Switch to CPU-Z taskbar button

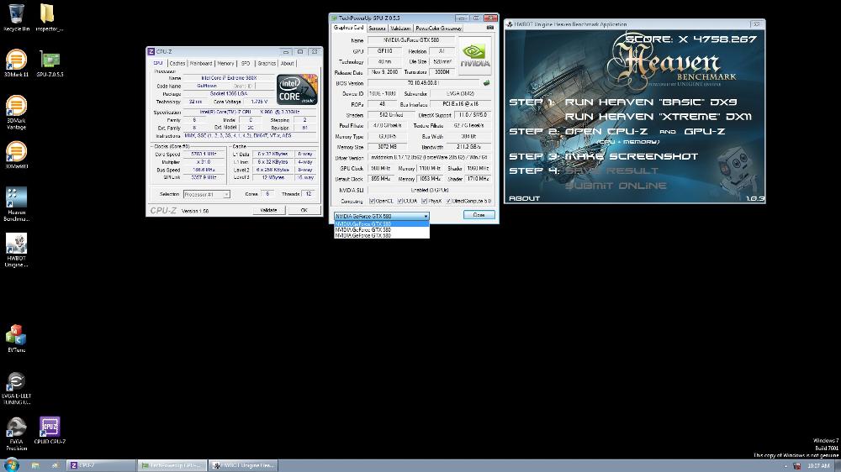coord(100,465)
